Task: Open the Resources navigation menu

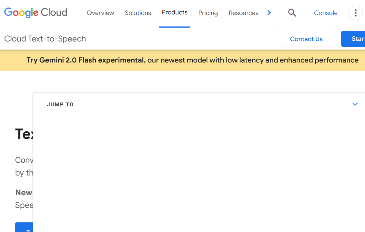Action: click(x=244, y=13)
